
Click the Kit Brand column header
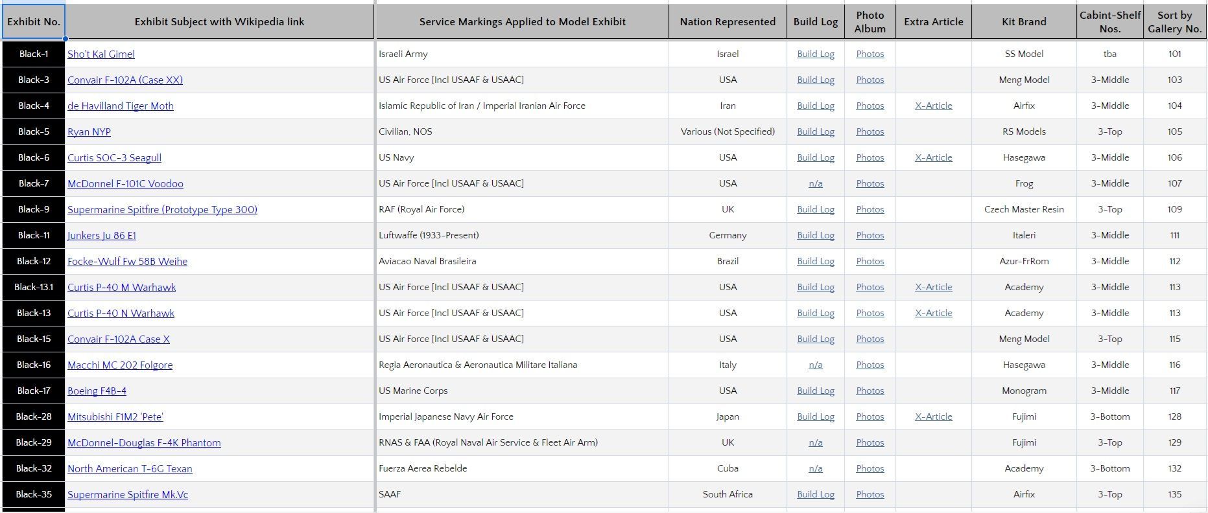pos(1024,22)
